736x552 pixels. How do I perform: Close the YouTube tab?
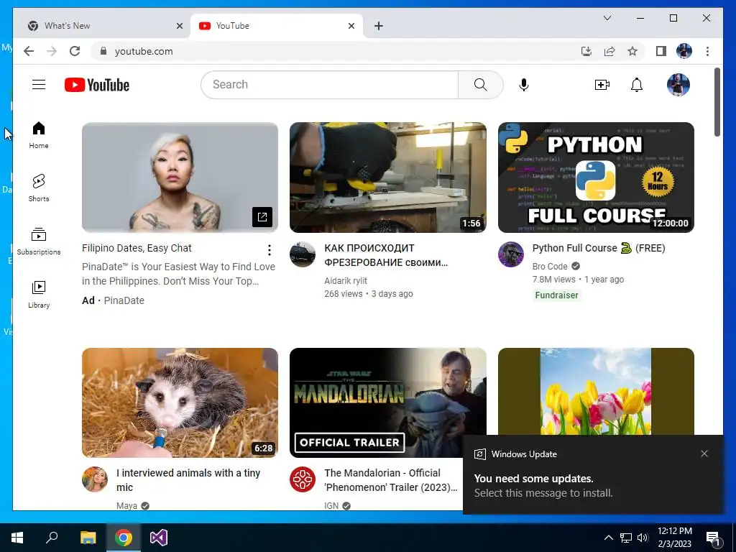coord(351,26)
